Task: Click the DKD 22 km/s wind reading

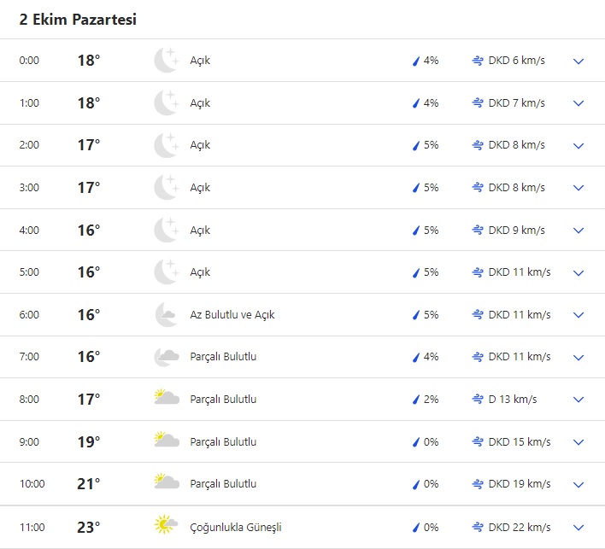Action: click(x=520, y=527)
